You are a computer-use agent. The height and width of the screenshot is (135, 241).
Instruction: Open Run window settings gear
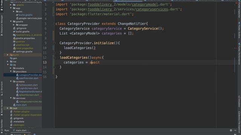pyautogui.click(x=231, y=130)
